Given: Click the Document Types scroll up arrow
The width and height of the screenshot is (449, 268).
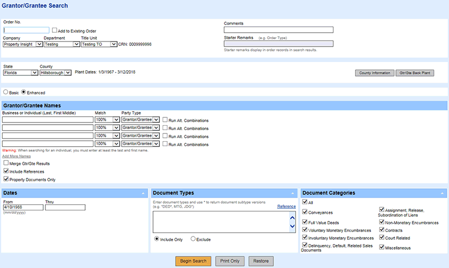Looking at the screenshot, I should tap(293, 218).
